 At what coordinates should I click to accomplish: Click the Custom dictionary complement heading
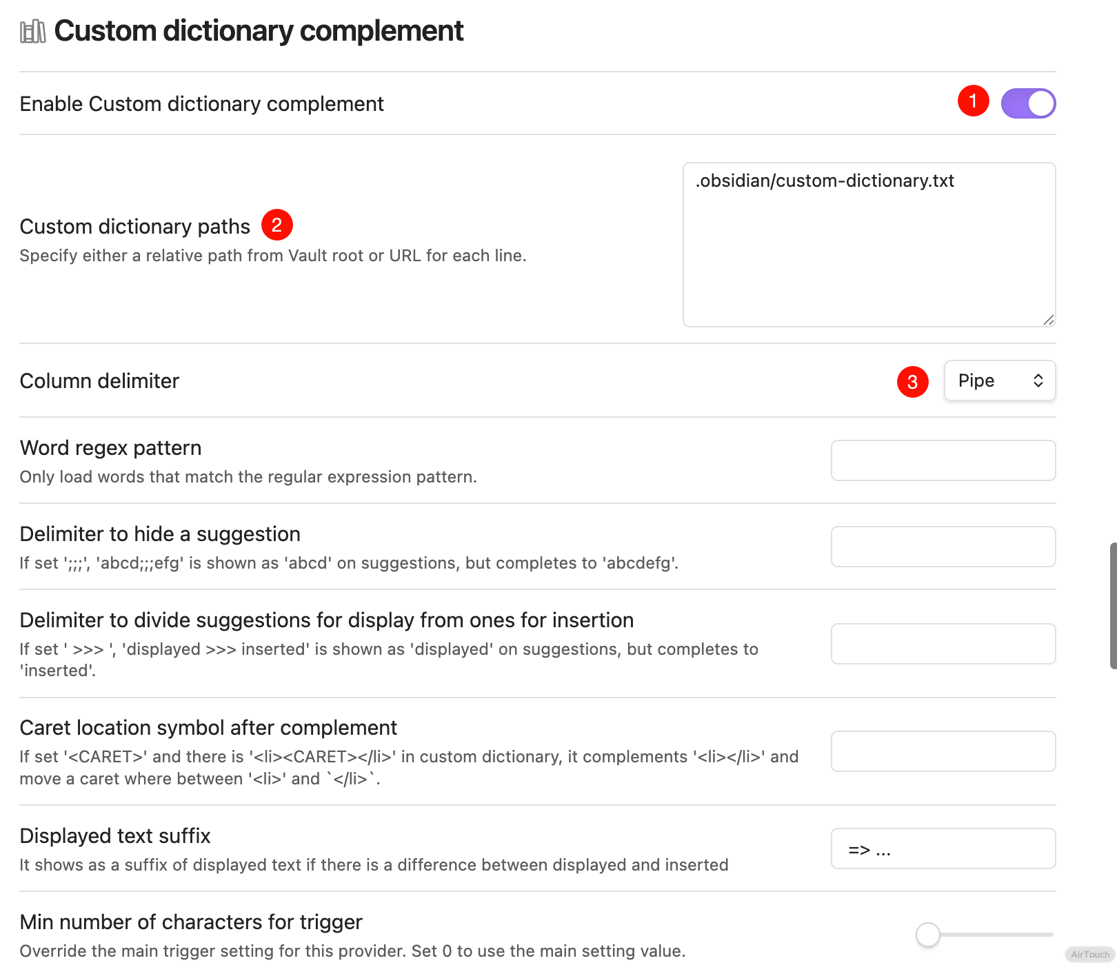click(259, 31)
